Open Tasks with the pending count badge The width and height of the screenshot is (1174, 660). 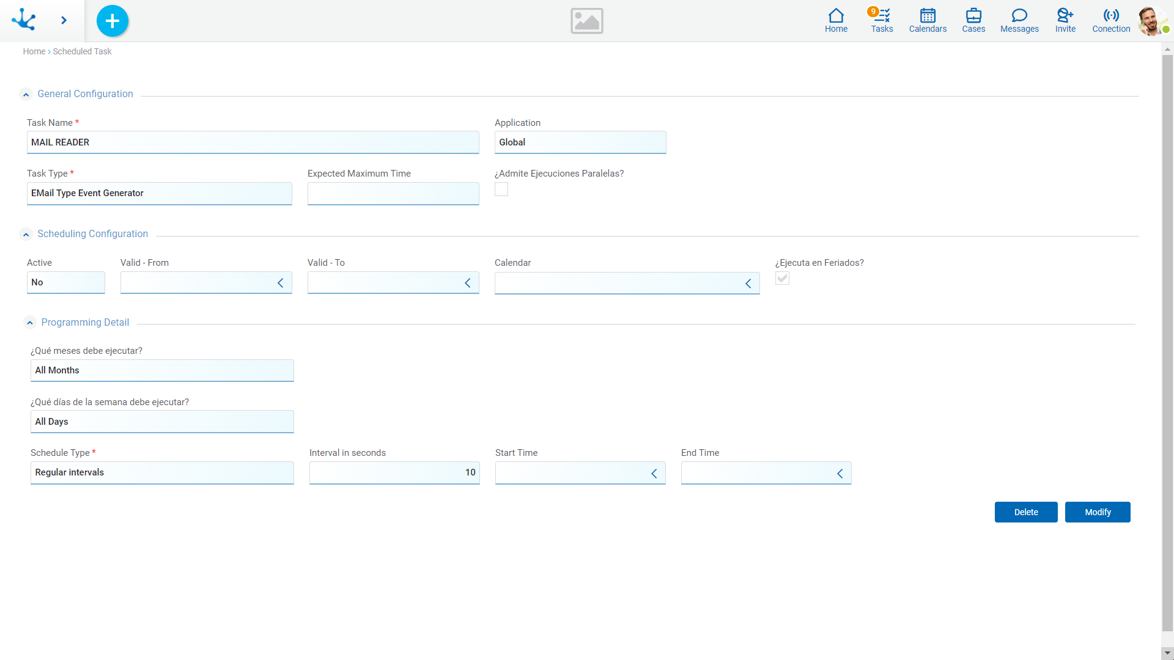[881, 20]
